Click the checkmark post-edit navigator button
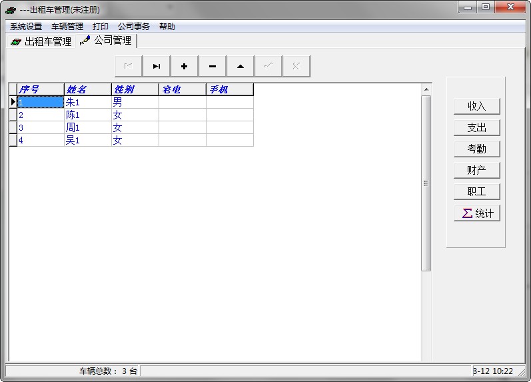The image size is (531, 382). coord(268,66)
